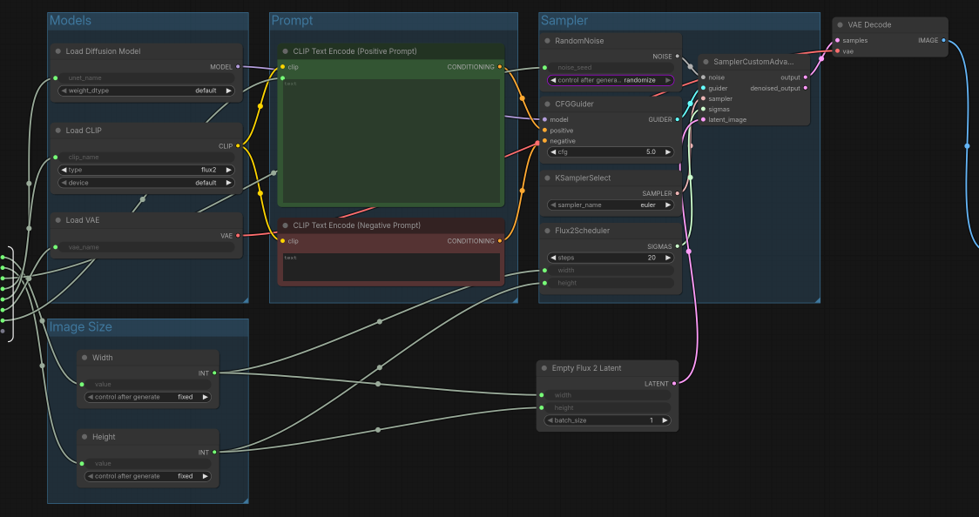979x517 pixels.
Task: Click the clip_name field in Load CLIP
Action: pos(146,158)
